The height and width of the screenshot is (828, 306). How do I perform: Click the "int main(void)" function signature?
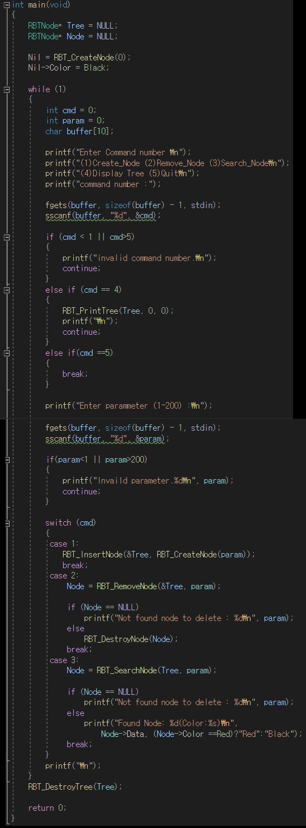41,5
